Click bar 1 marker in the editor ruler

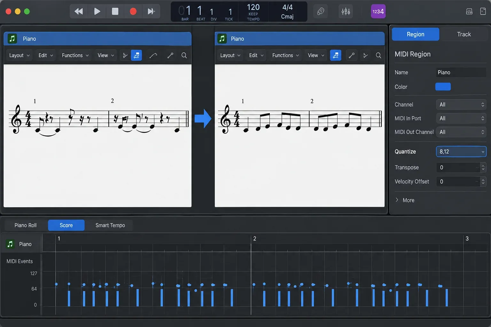coord(59,239)
